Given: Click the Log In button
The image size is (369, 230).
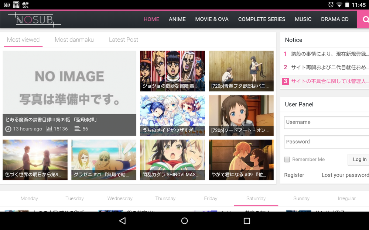Looking at the screenshot, I should (x=359, y=160).
